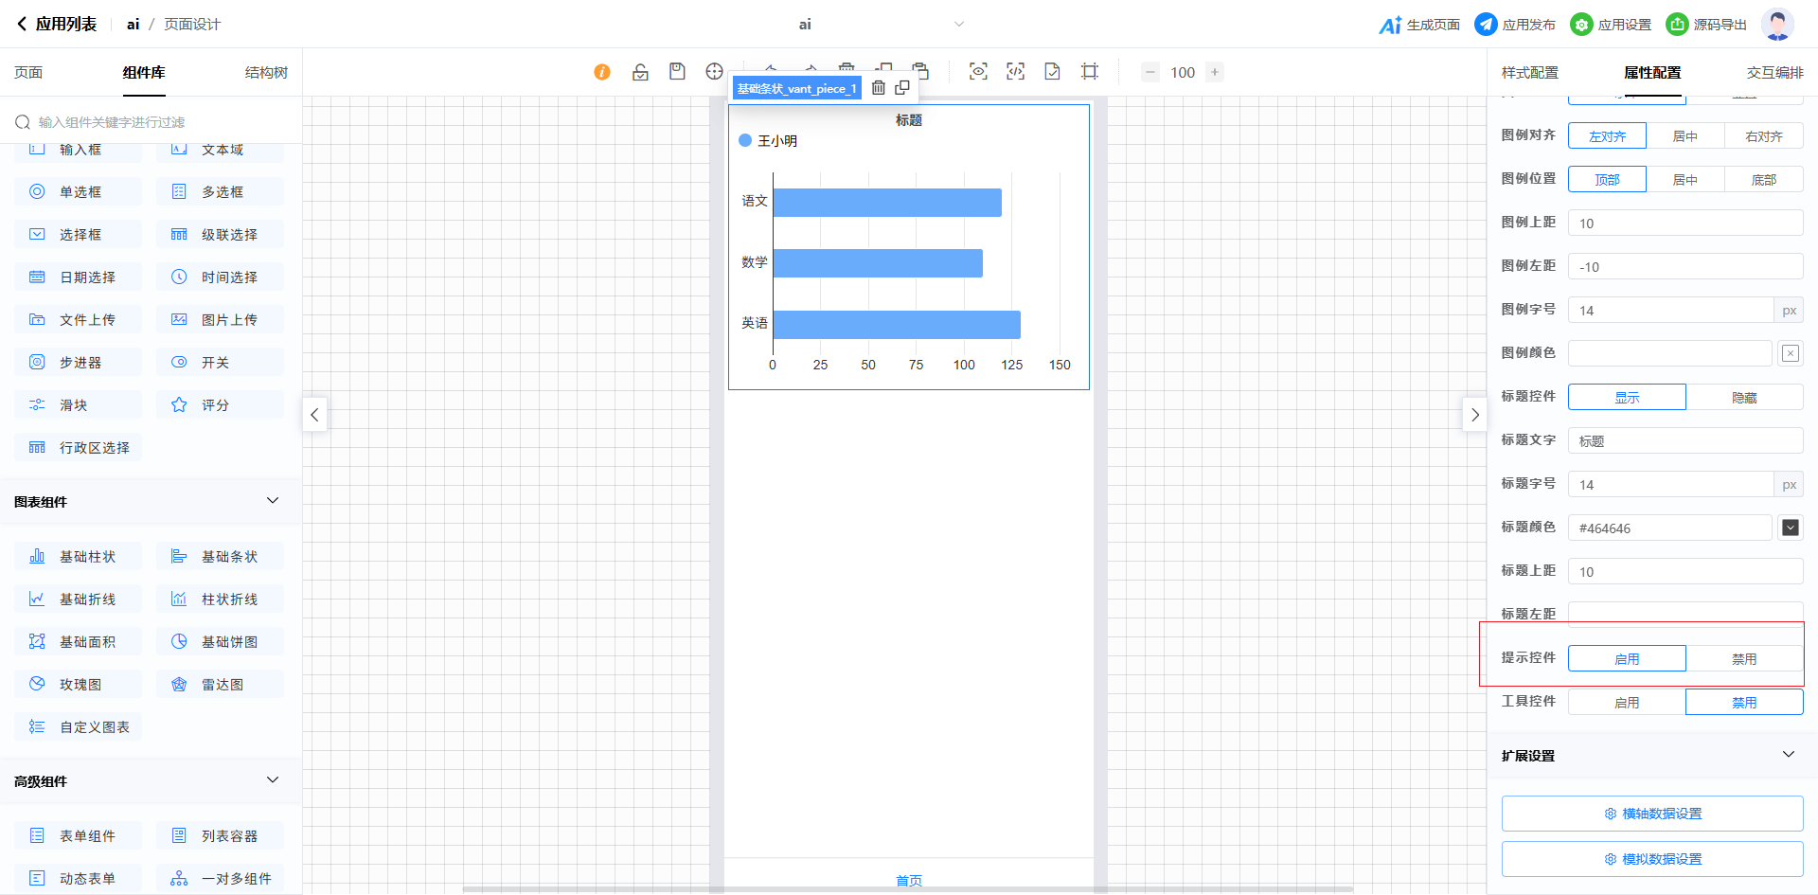This screenshot has height=895, width=1818.
Task: Switch to the 结构树 tab
Action: (266, 73)
